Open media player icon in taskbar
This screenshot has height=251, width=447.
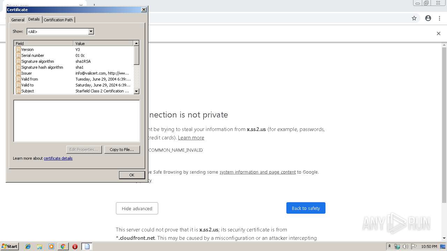coord(51,246)
